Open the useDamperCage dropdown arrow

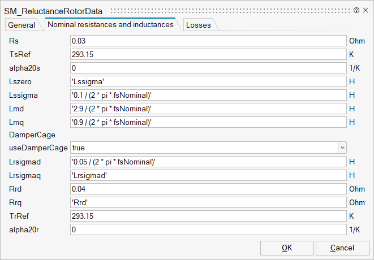pos(342,148)
